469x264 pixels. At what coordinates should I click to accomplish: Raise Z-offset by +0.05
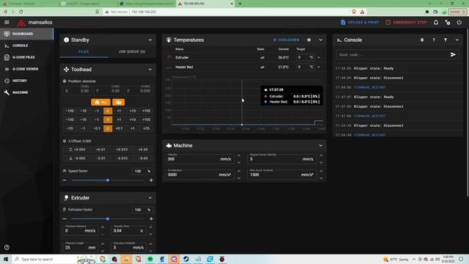pyautogui.click(x=143, y=150)
